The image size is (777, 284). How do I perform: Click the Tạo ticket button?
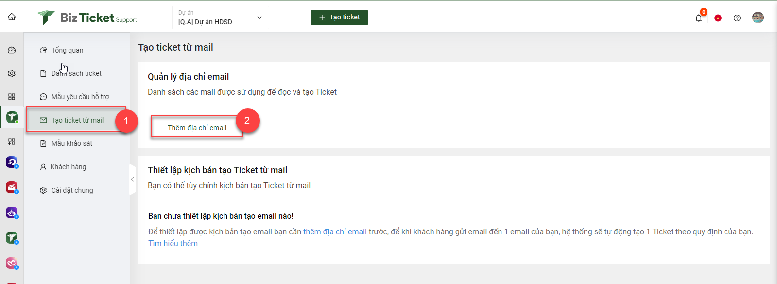[339, 17]
